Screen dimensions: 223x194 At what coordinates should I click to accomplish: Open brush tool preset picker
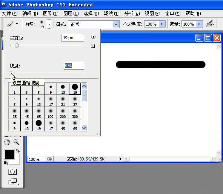12,24
